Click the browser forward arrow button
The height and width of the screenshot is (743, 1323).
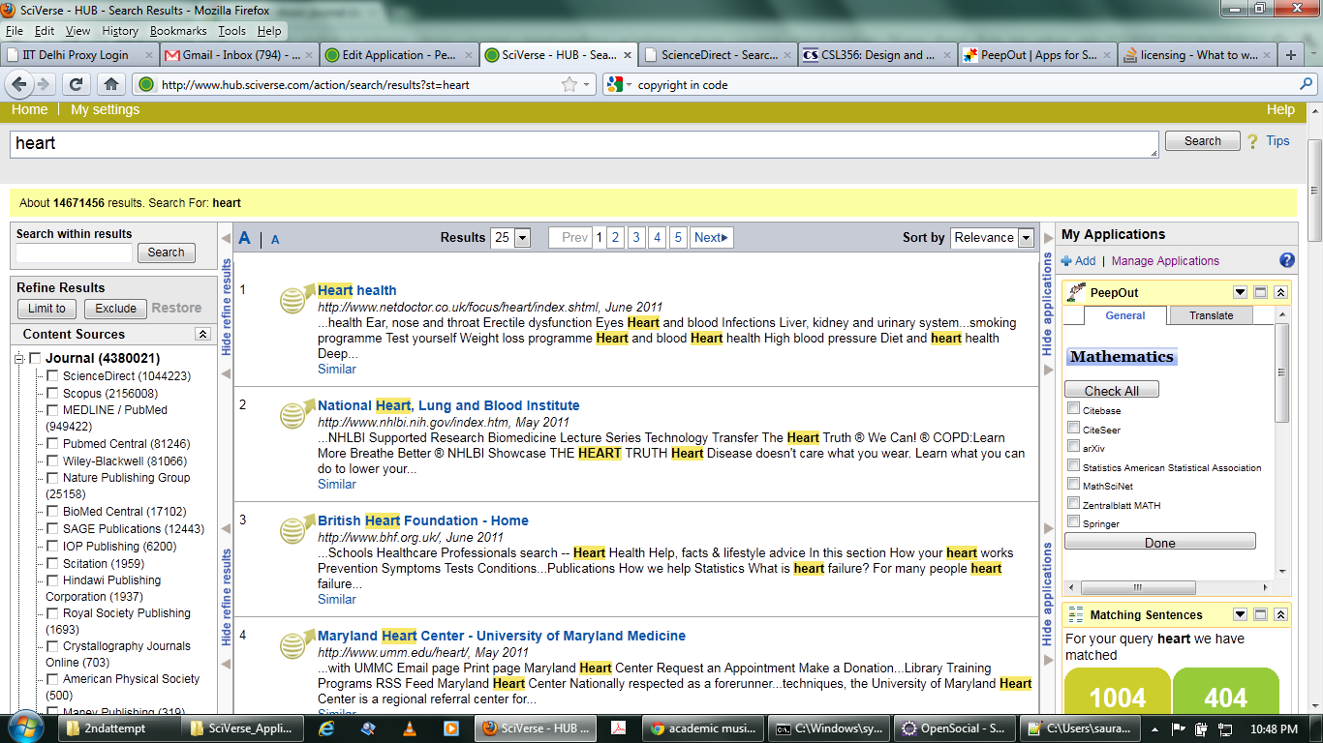pos(44,84)
